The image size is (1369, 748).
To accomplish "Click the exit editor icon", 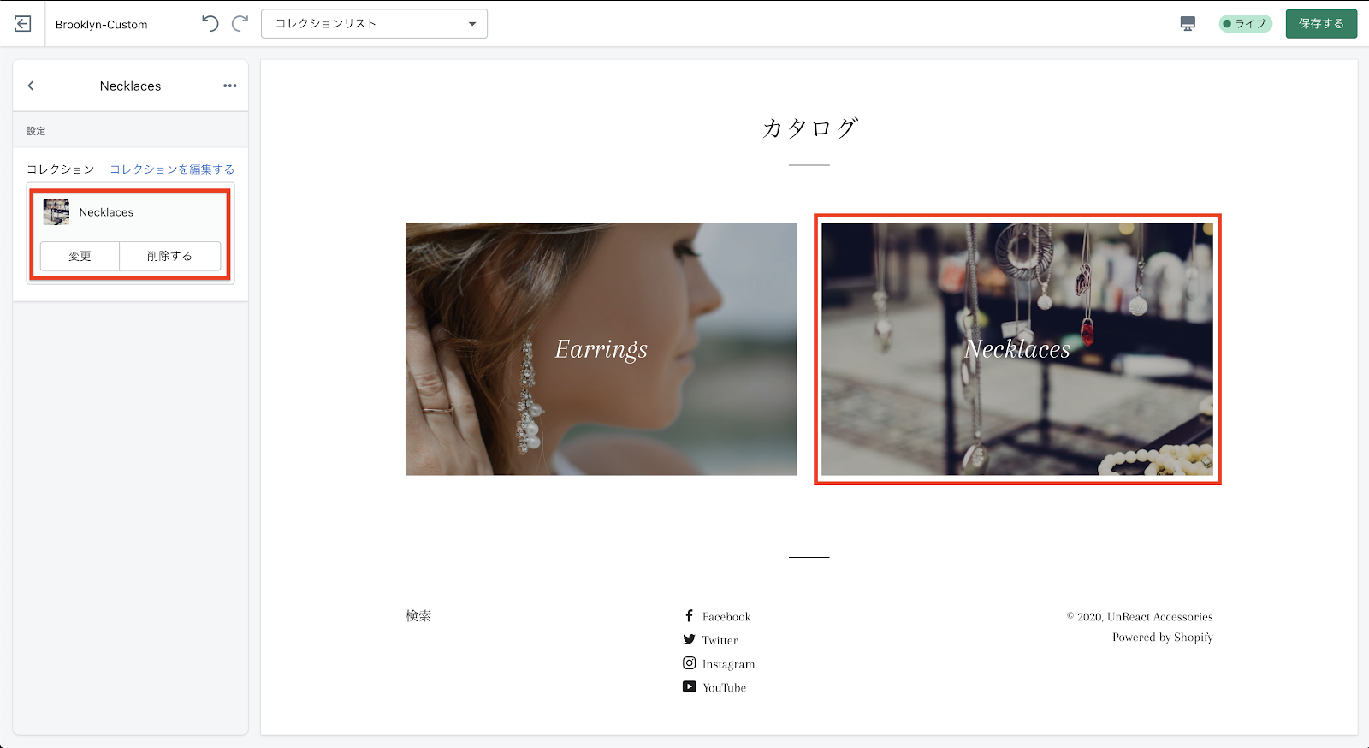I will point(23,24).
